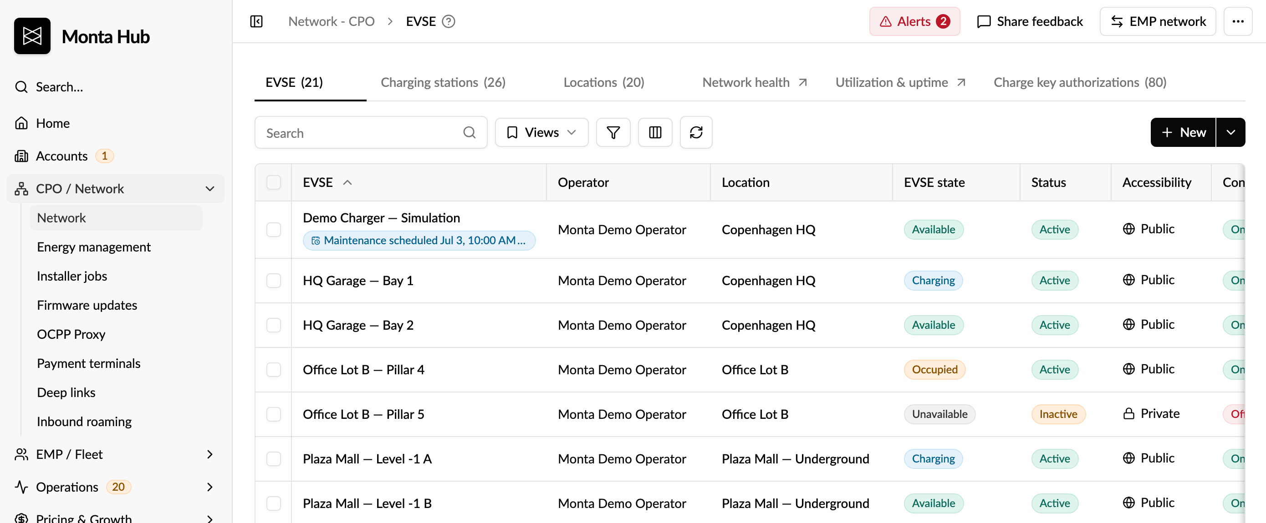The height and width of the screenshot is (523, 1266).
Task: Check the Office Lot B — Pillar 5 row
Action: 273,415
